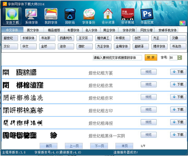Preview the 超世纪粗古印 font
Screen dimensions: 188x156
149,109
